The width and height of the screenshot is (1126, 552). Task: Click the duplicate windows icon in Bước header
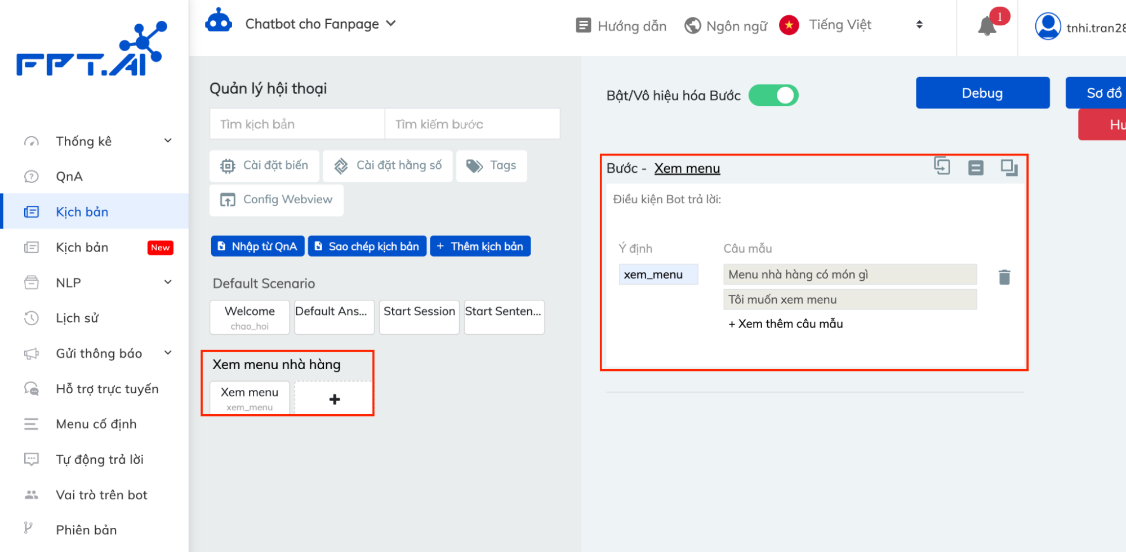1008,168
